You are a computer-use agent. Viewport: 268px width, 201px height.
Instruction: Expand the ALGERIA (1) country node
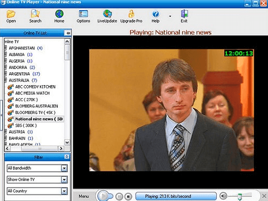pyautogui.click(x=5, y=61)
